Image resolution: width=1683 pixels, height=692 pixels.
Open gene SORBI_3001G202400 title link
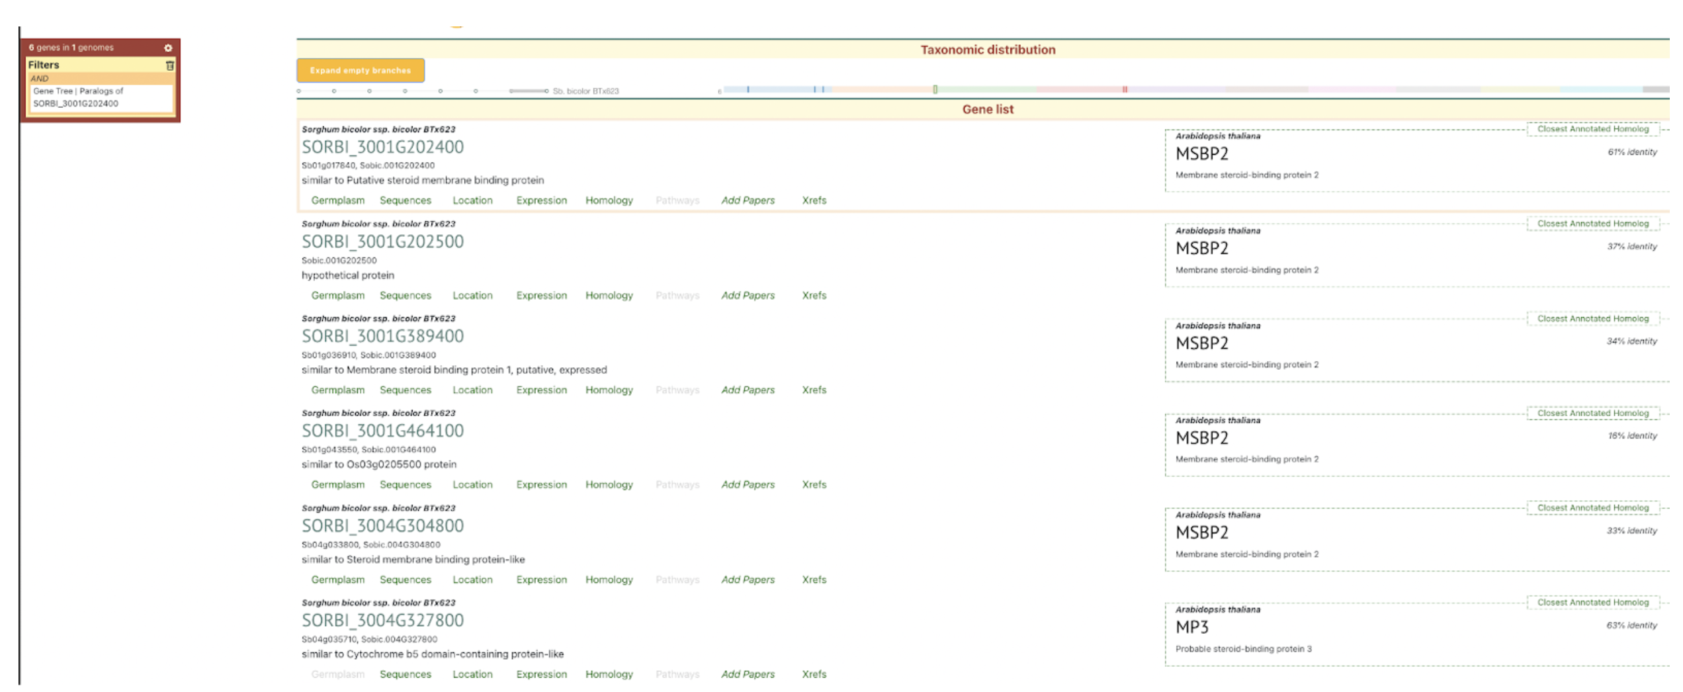382,147
